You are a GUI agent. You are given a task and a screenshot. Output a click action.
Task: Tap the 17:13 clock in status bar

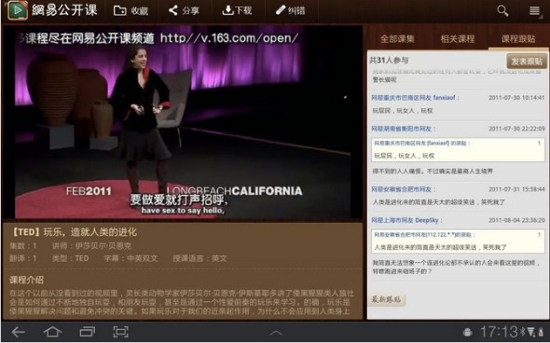[499, 332]
